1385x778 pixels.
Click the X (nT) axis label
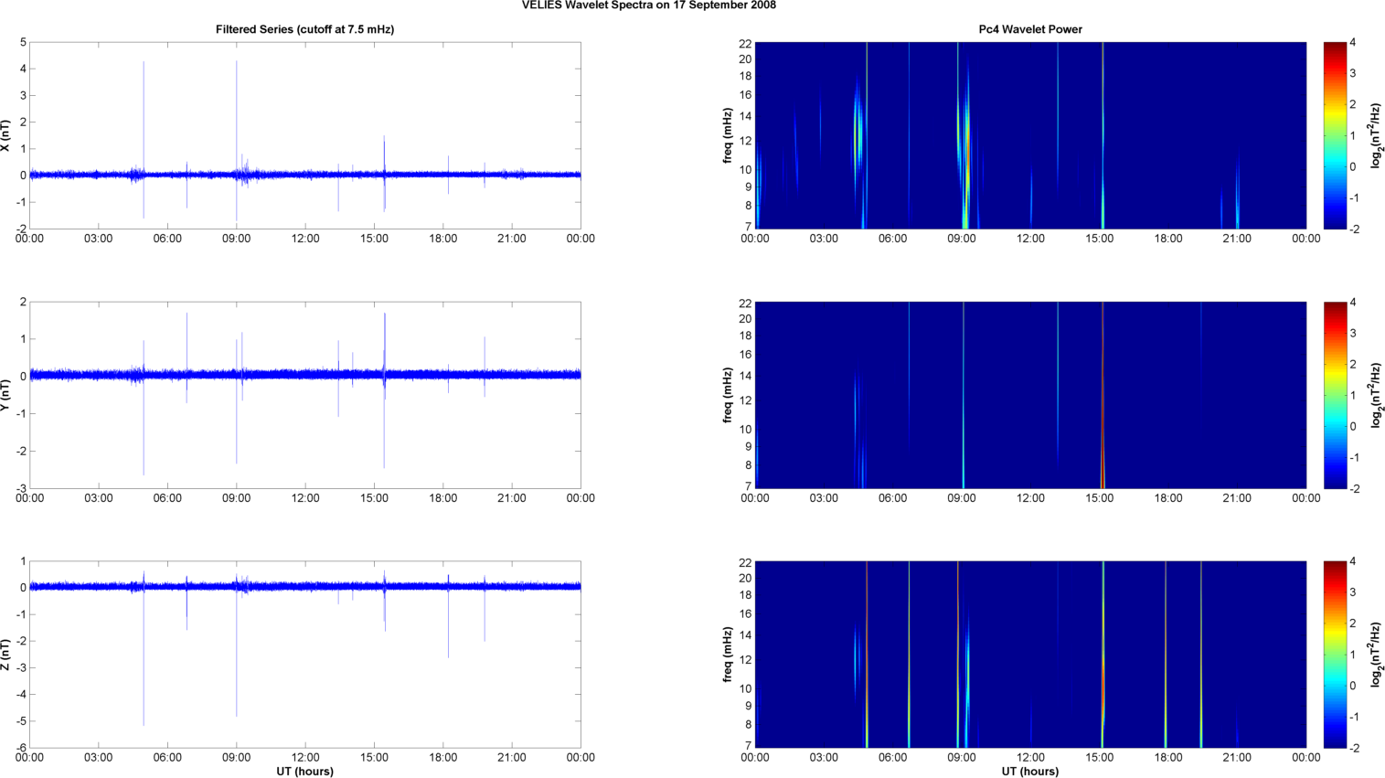[5, 135]
